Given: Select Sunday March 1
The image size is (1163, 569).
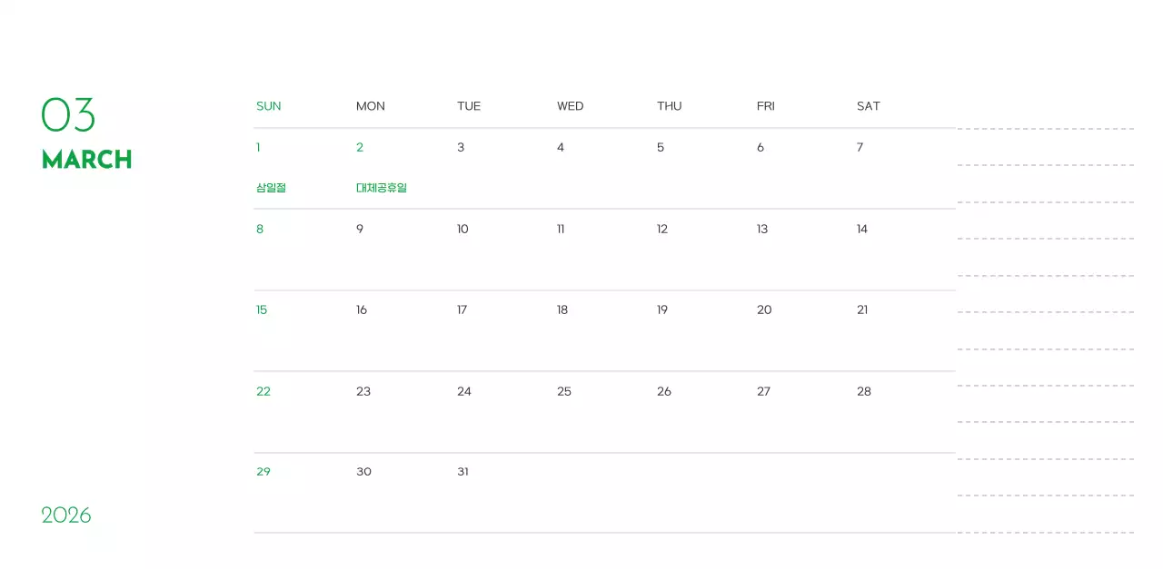Looking at the screenshot, I should [x=258, y=147].
